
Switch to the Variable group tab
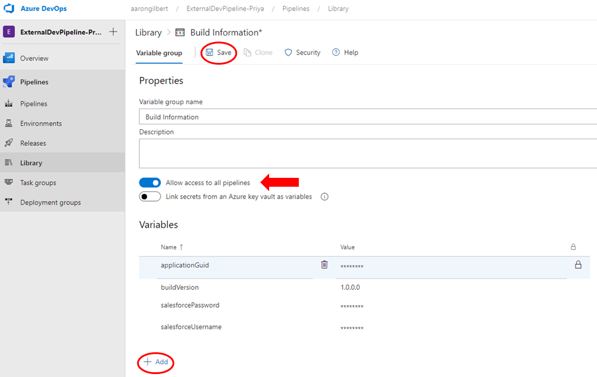(x=159, y=53)
